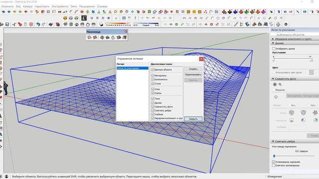Click the grey Redo arrow in the toolbar
The height and width of the screenshot is (179, 319).
(44, 24)
